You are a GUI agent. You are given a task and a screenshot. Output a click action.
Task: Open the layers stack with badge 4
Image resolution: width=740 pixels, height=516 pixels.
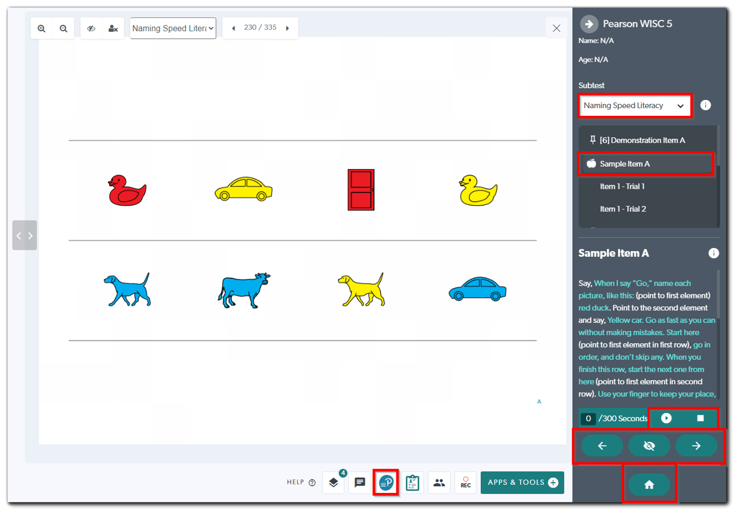pyautogui.click(x=333, y=483)
